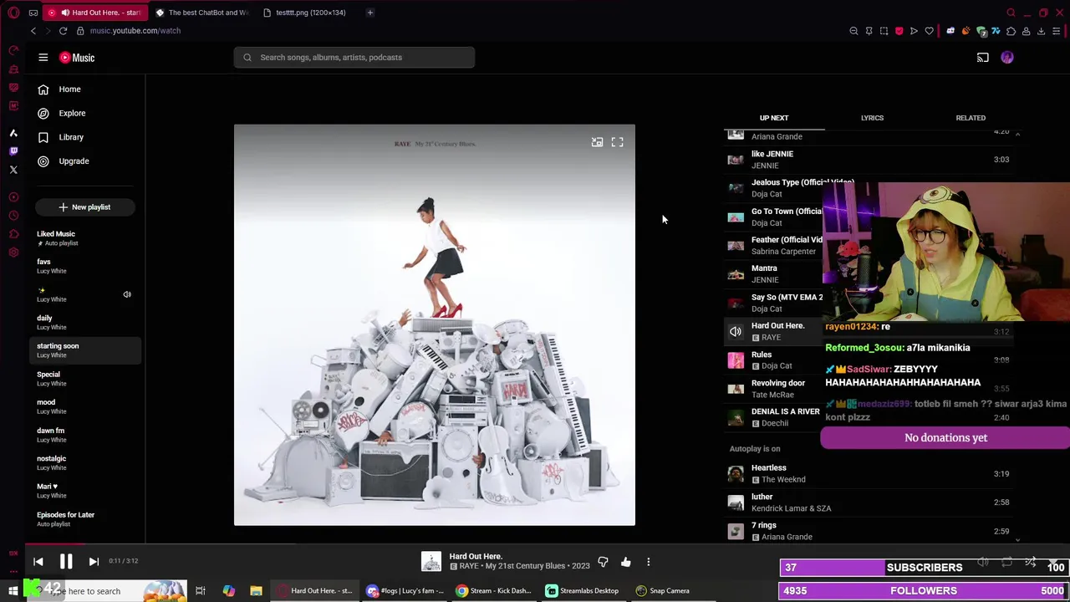Take a snapshot with browser toolbar icon

(x=884, y=31)
